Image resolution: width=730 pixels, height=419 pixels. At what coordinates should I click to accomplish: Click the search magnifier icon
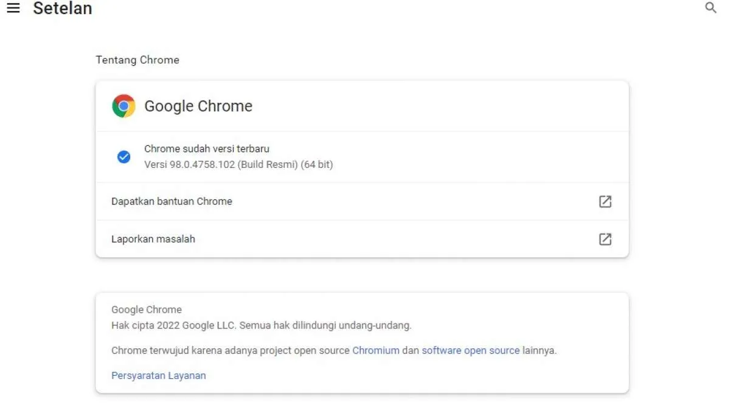[711, 8]
